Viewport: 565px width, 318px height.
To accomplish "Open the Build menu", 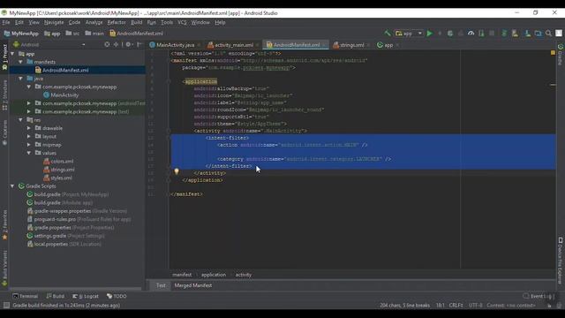I will coord(136,22).
